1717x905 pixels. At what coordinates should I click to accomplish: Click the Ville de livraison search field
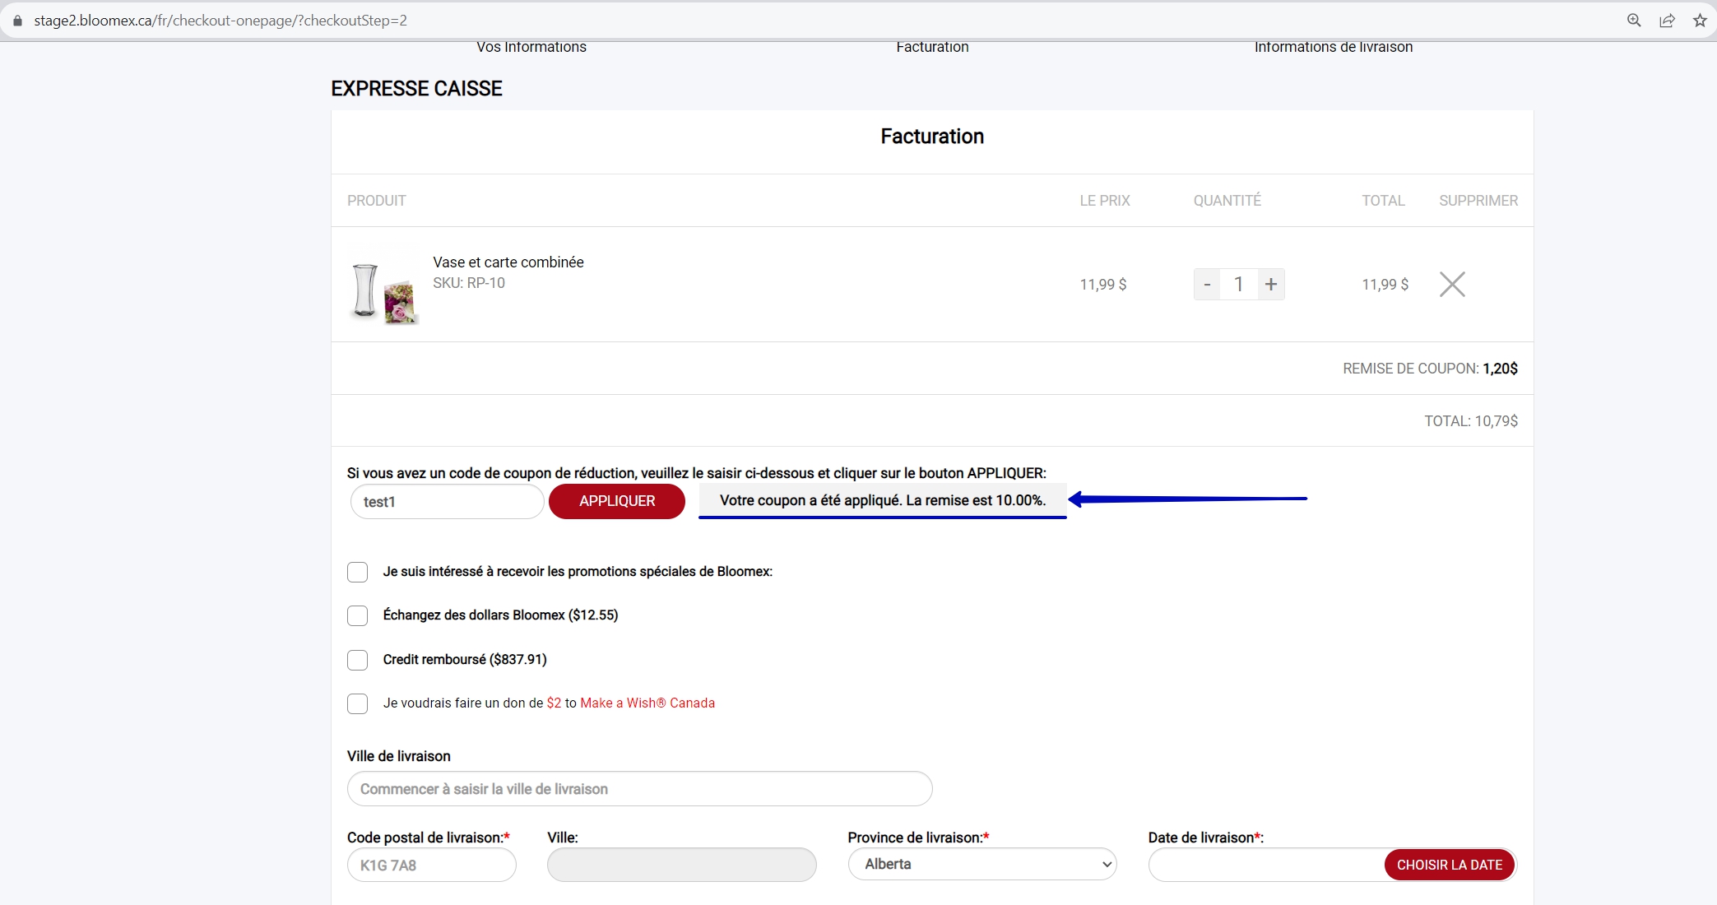[x=639, y=789]
